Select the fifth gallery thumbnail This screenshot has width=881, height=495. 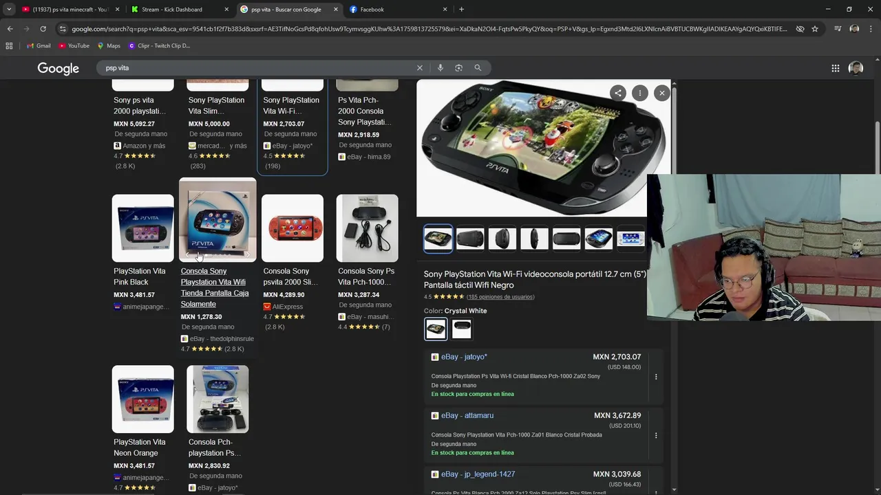566,239
